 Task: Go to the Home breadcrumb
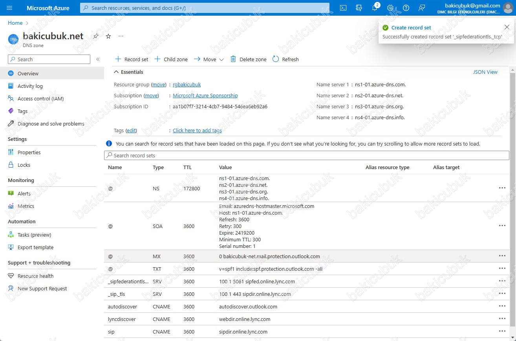coord(15,23)
